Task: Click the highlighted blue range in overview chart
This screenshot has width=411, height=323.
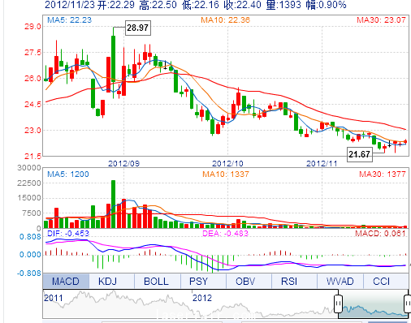Action: 373,304
